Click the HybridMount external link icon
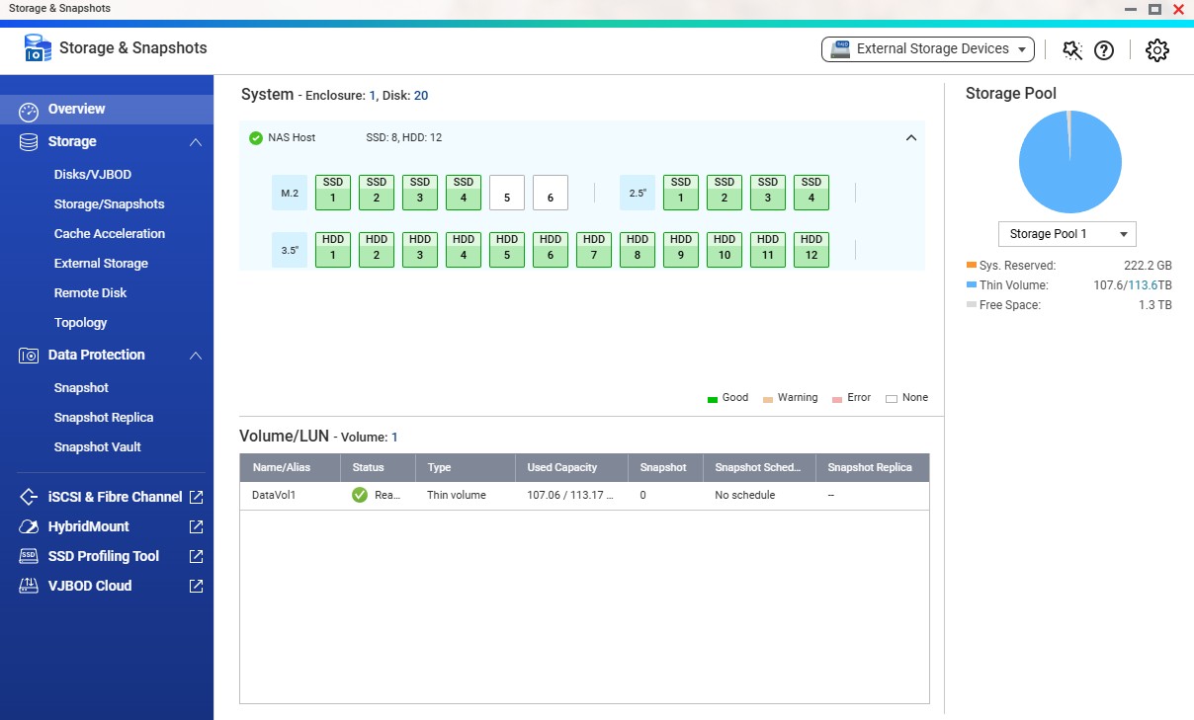Image resolution: width=1194 pixels, height=720 pixels. click(196, 526)
